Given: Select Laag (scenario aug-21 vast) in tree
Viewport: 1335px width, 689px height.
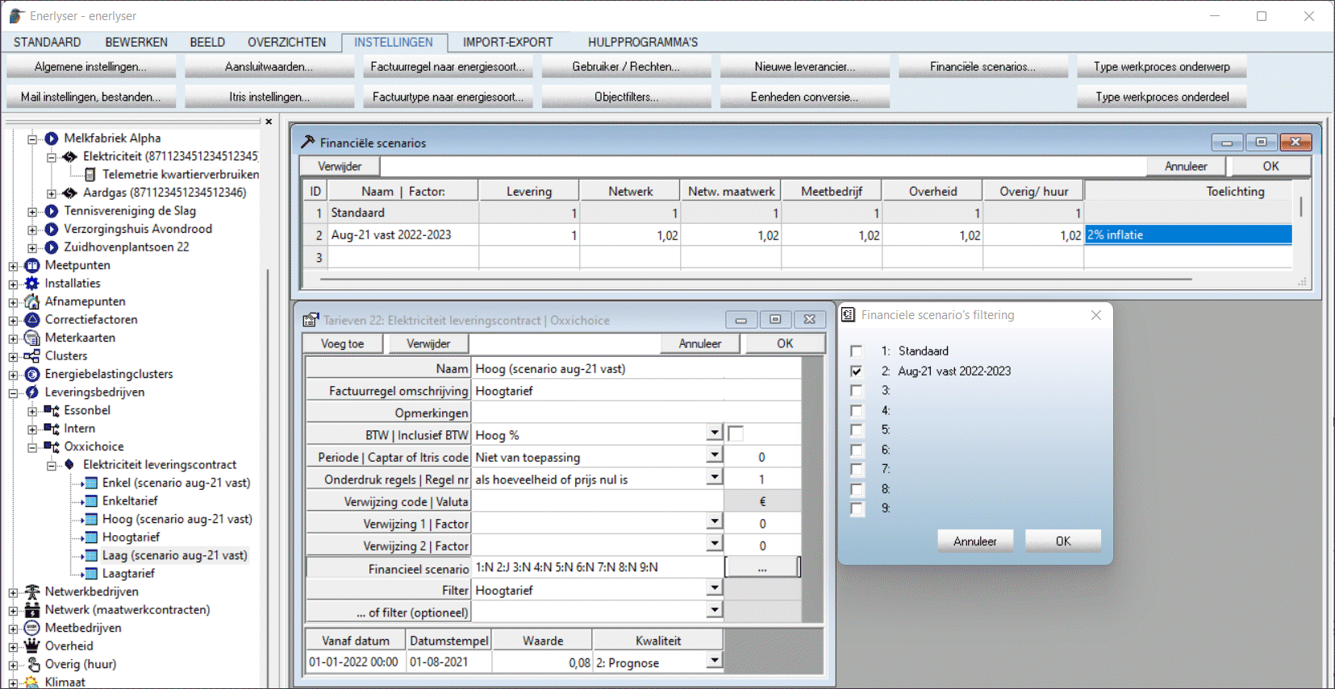Looking at the screenshot, I should coord(174,555).
